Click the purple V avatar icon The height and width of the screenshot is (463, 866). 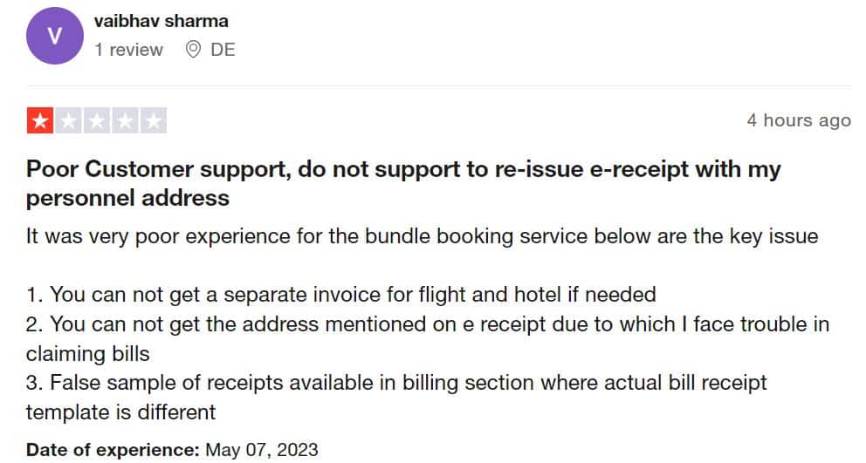(55, 36)
